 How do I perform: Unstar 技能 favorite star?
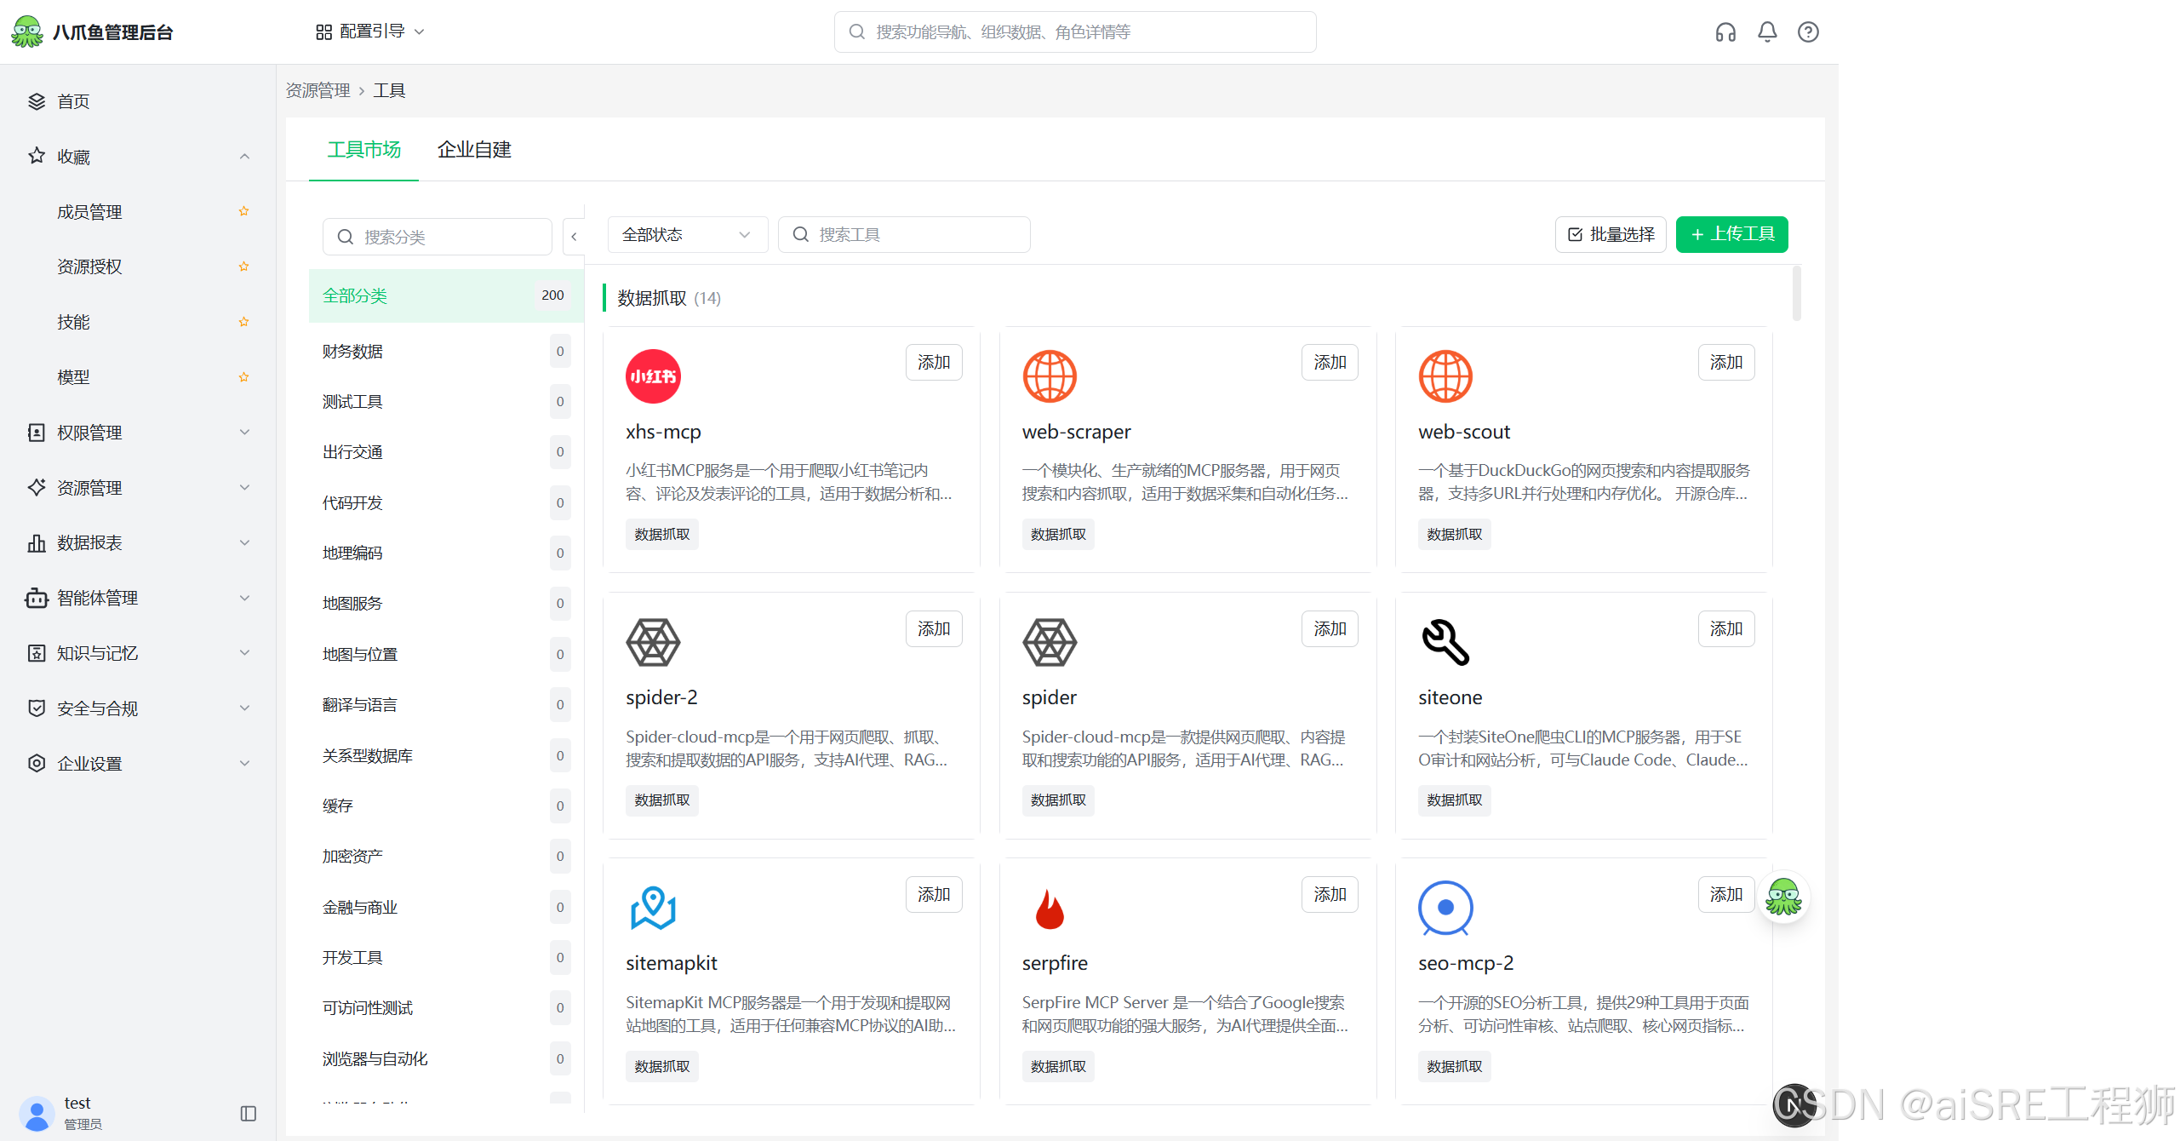click(x=243, y=322)
